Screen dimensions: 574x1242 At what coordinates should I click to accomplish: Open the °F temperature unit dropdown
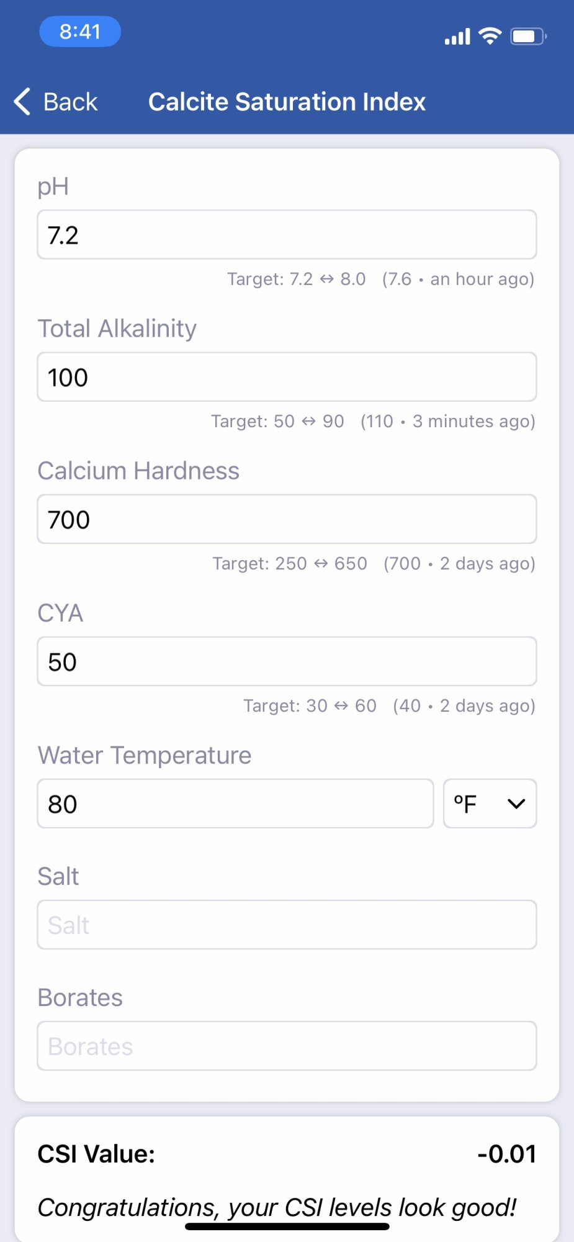click(490, 804)
